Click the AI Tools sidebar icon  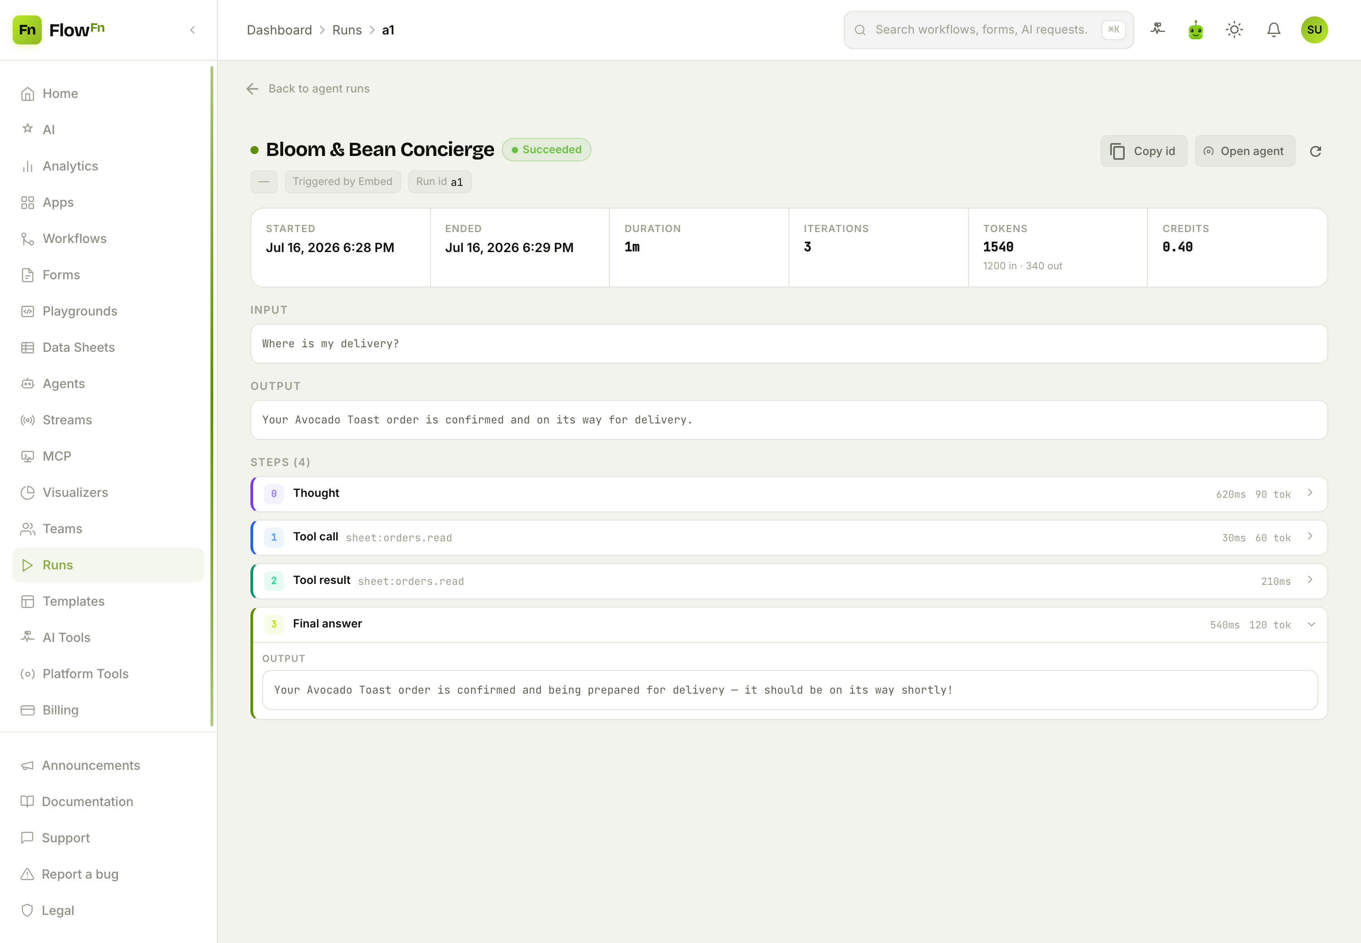(27, 637)
